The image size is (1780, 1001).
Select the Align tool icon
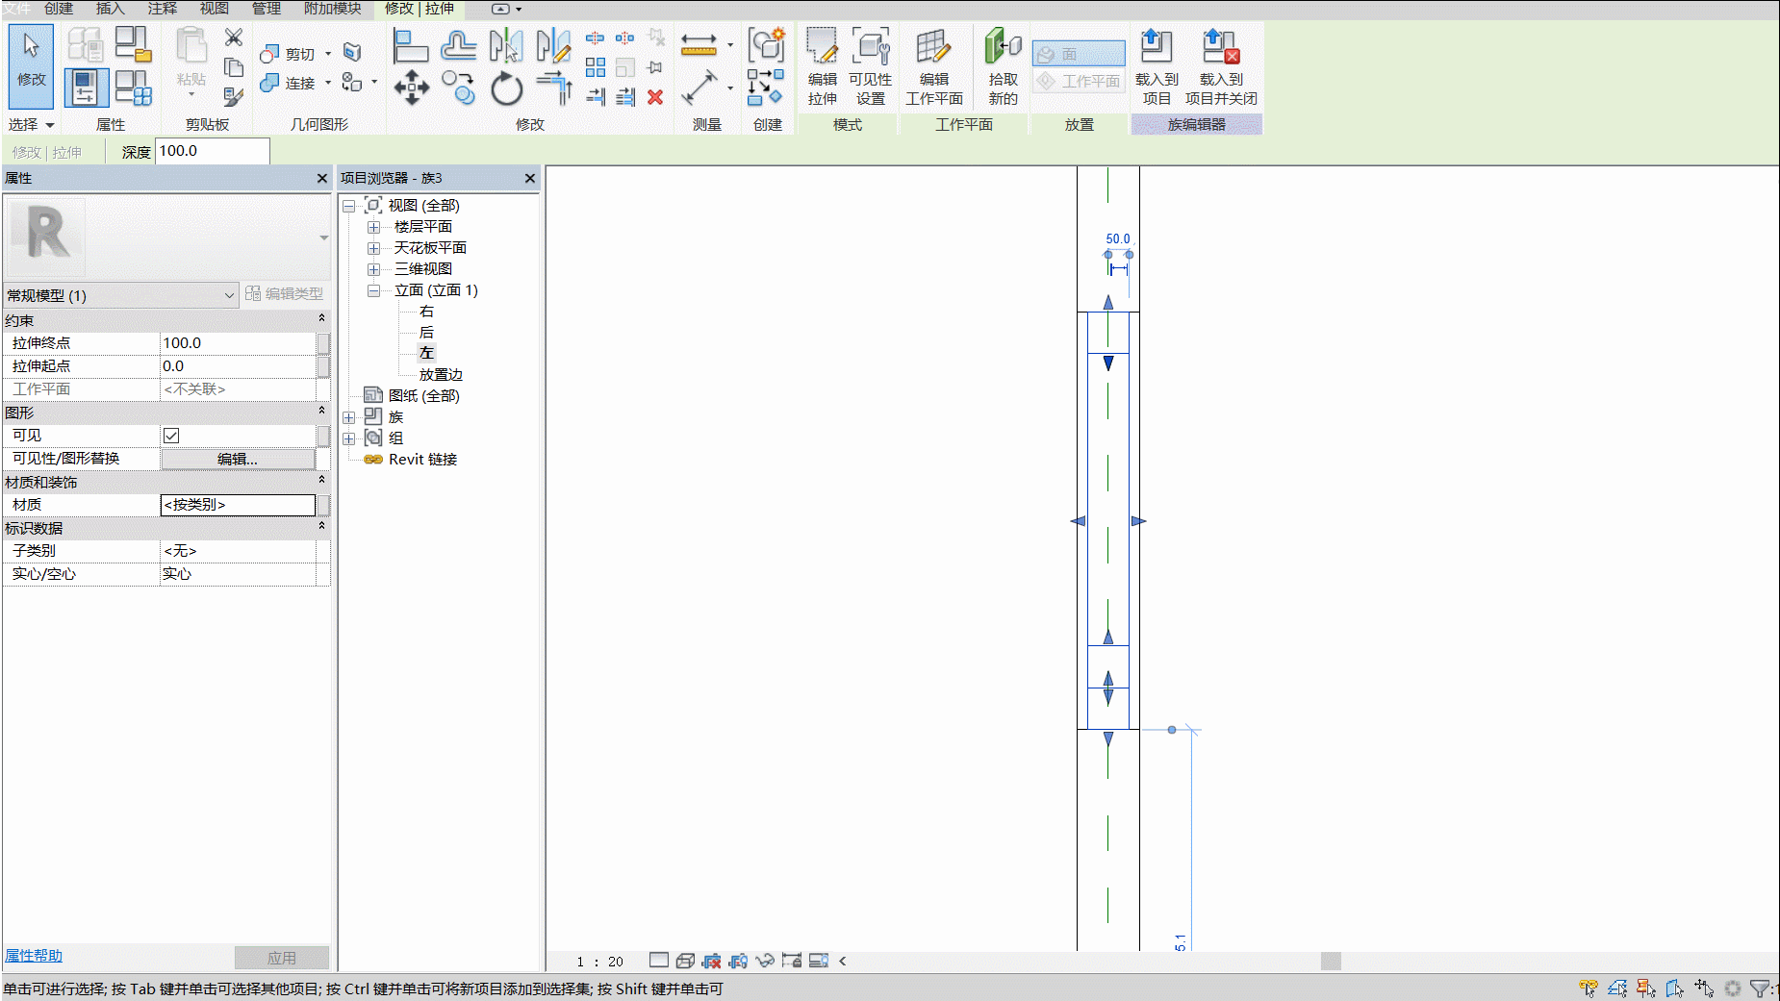click(x=411, y=46)
